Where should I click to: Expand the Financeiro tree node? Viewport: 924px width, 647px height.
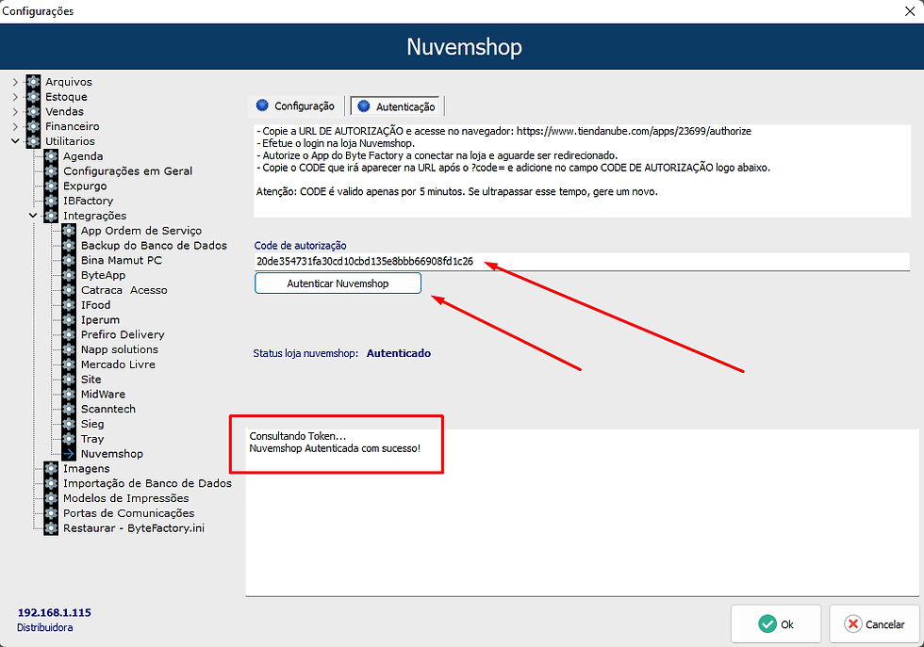(15, 126)
